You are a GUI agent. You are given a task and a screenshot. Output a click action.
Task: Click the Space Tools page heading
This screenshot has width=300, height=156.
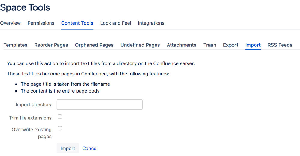click(25, 7)
